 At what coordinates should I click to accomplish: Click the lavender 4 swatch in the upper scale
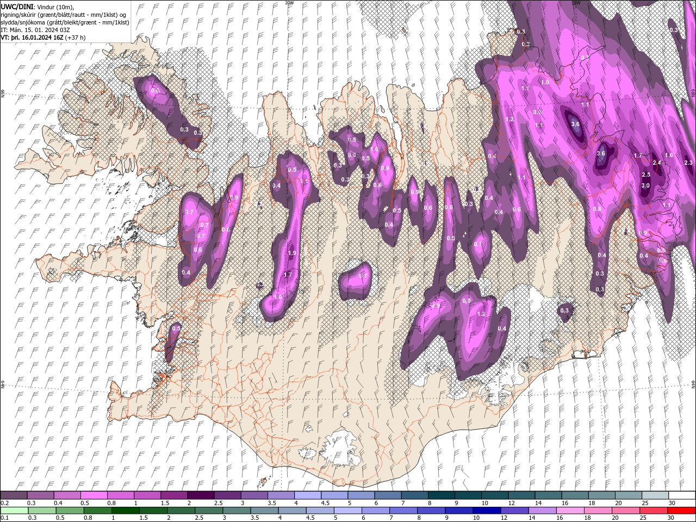(x=307, y=495)
